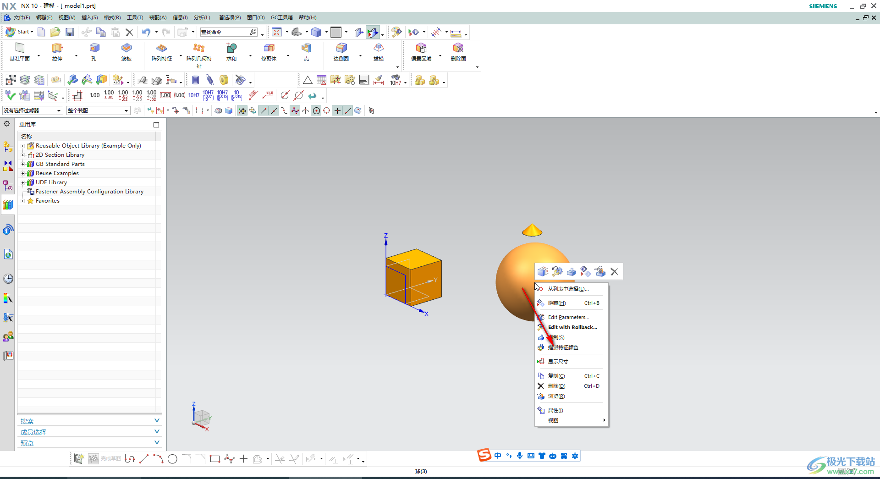
Task: Maximize the 重用库 panel with square button
Action: (156, 125)
